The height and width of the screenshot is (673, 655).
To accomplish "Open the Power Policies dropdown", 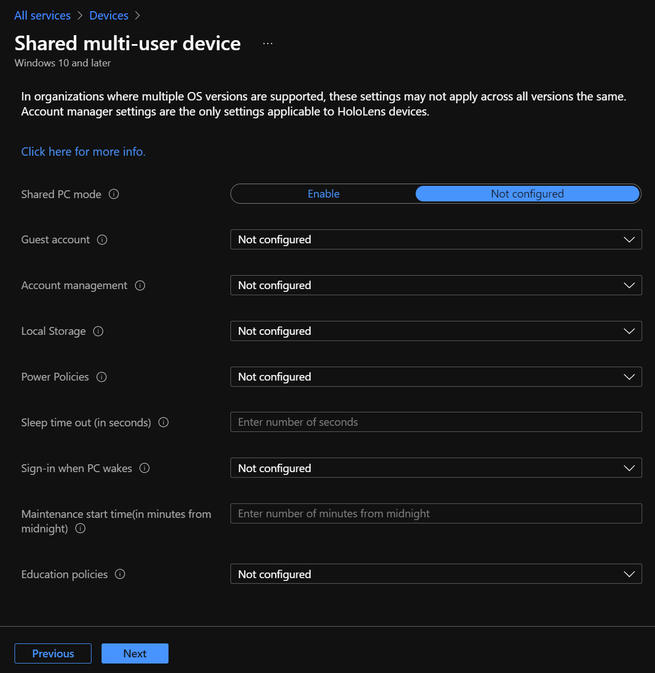I will 436,377.
